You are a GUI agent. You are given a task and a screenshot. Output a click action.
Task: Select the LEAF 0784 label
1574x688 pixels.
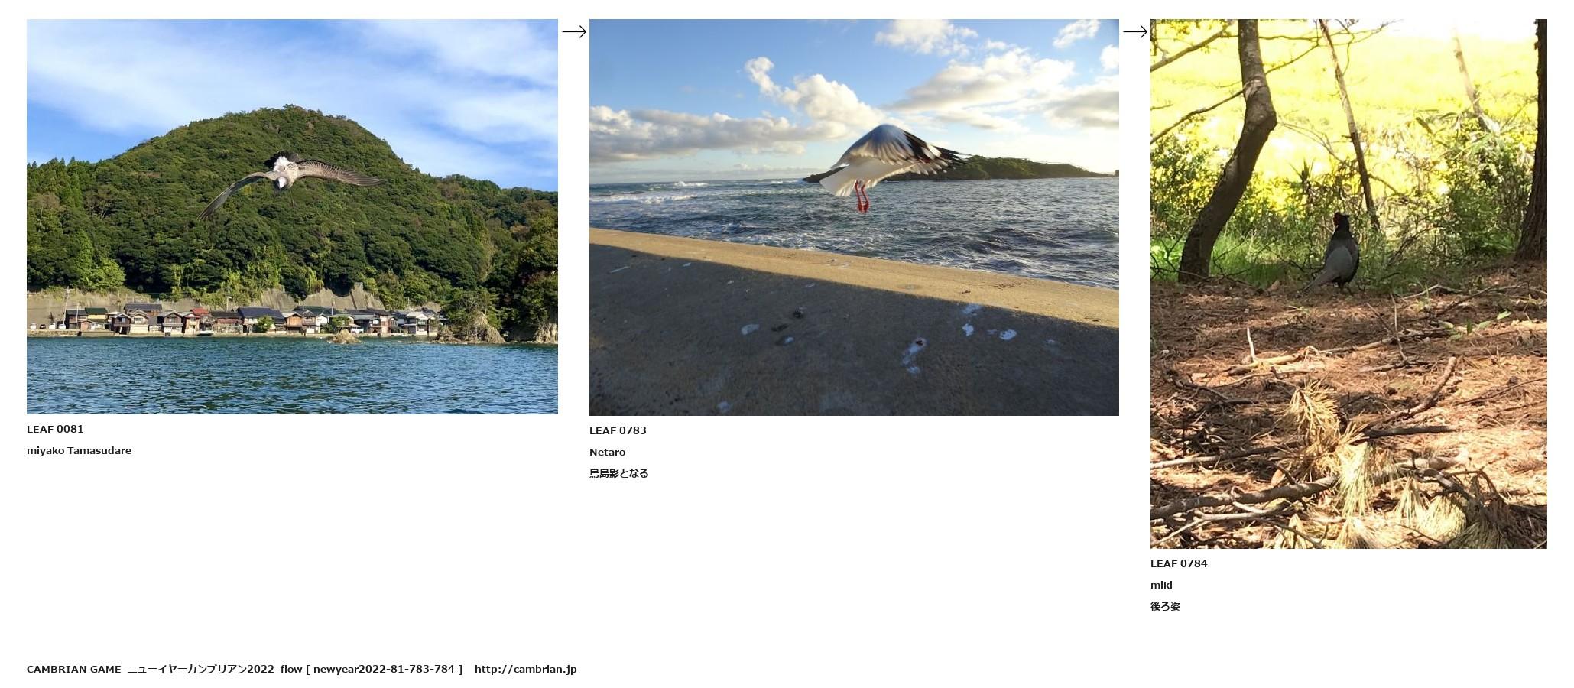[x=1179, y=563]
